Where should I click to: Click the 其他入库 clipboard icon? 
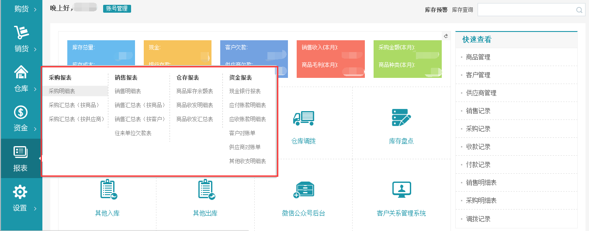pyautogui.click(x=107, y=189)
